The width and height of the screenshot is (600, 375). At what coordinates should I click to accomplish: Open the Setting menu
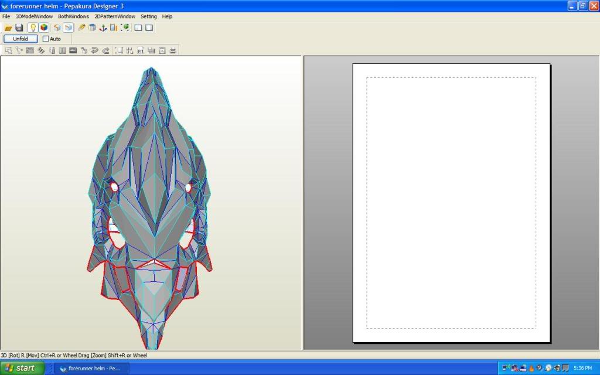point(148,16)
